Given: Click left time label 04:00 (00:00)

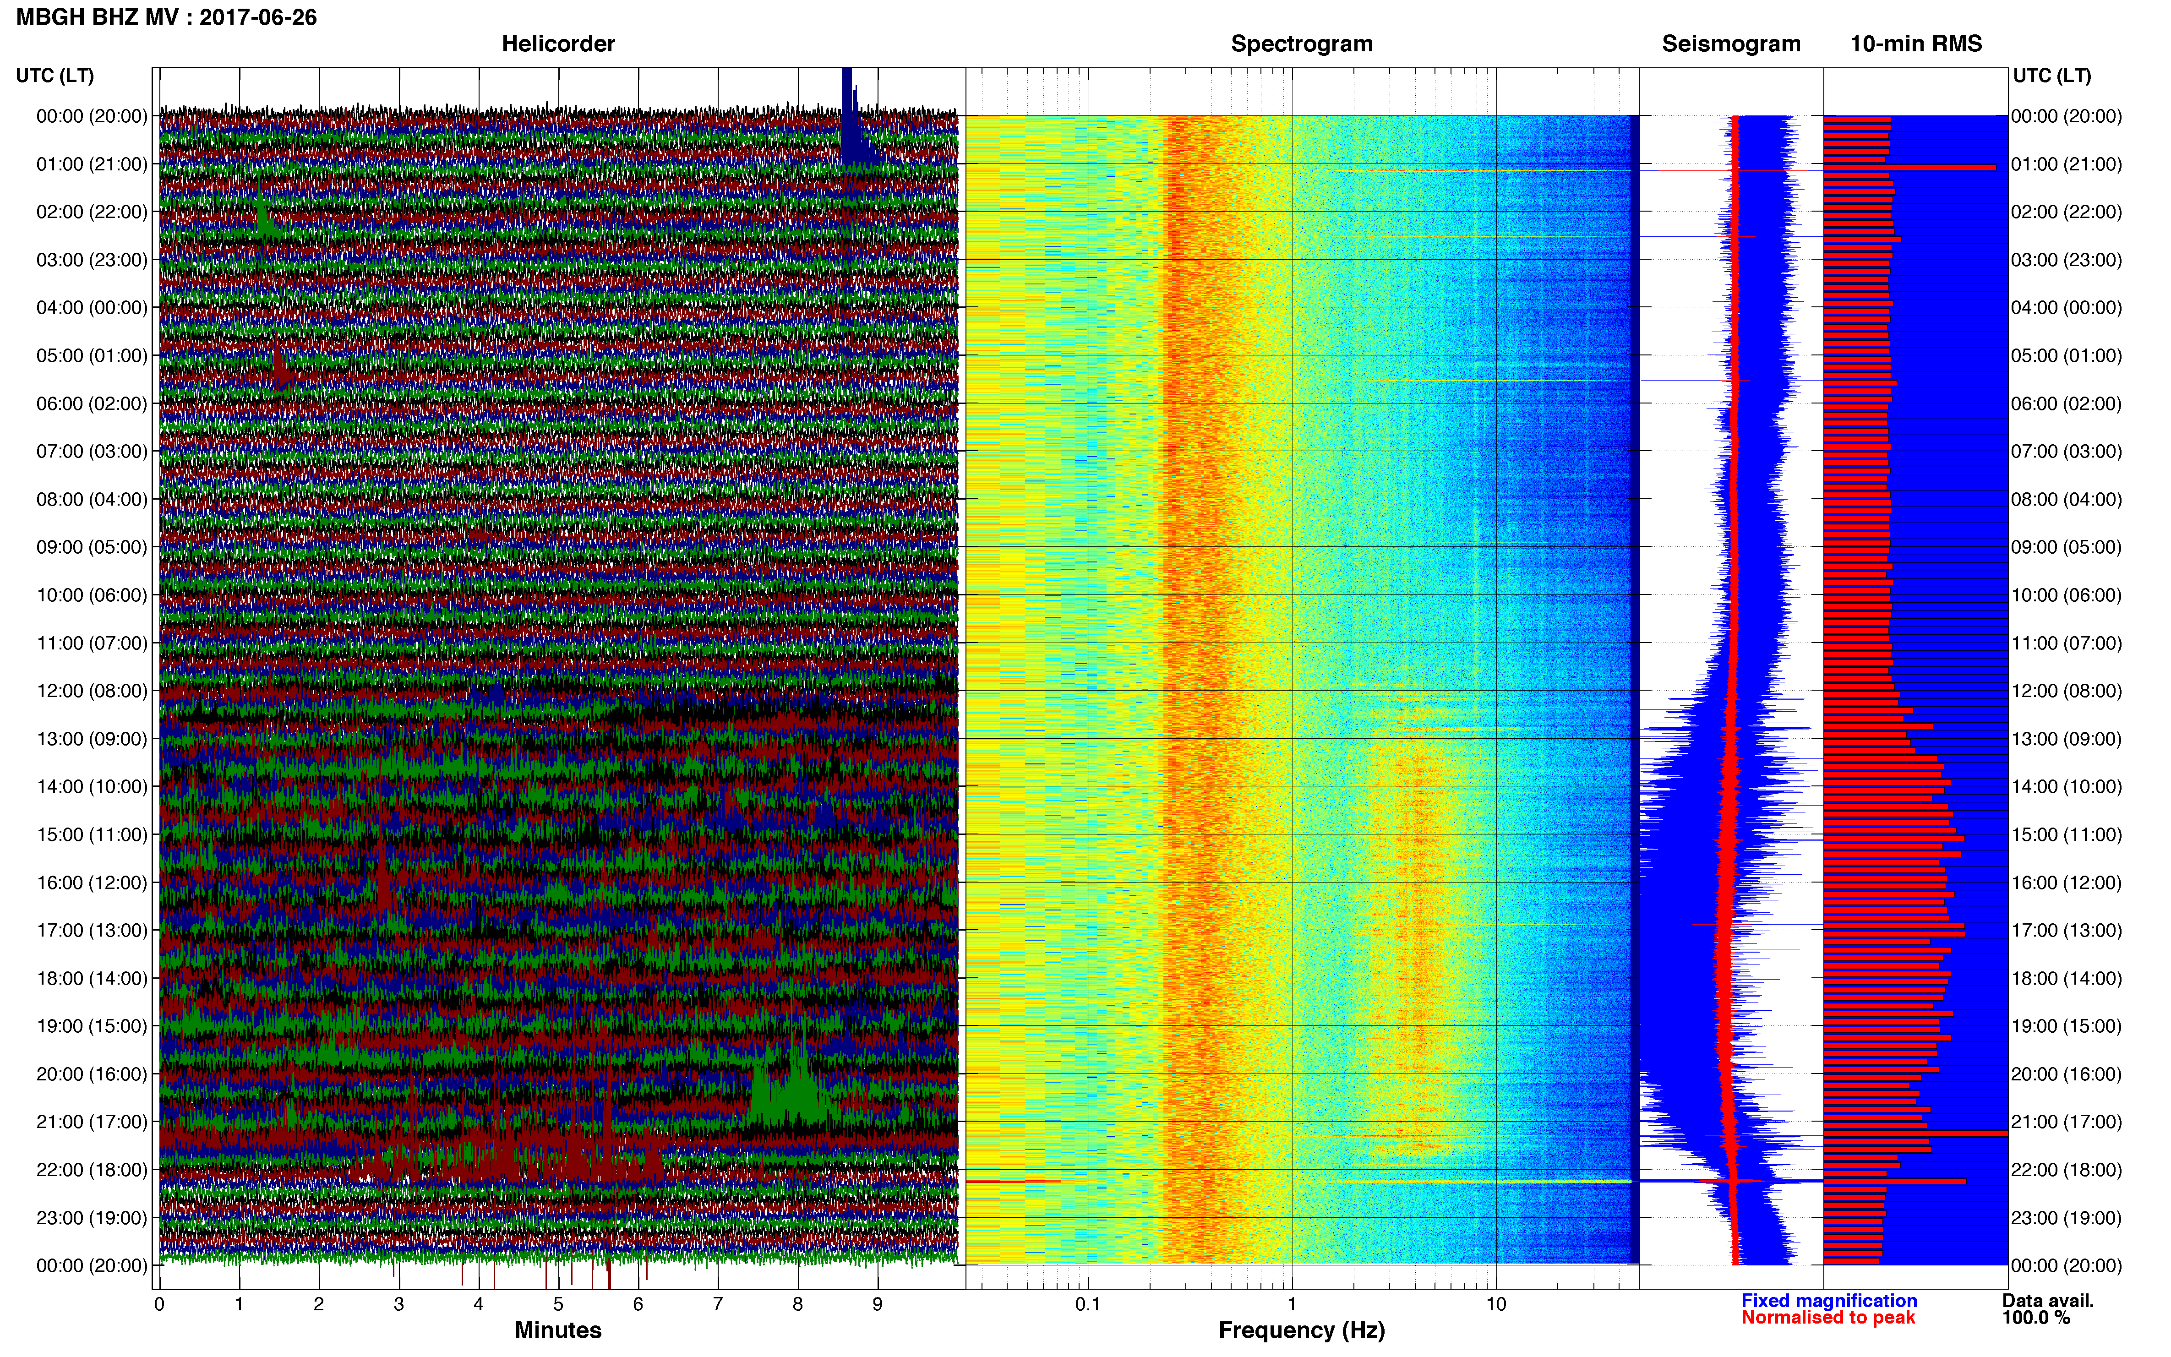Looking at the screenshot, I should click(x=92, y=308).
